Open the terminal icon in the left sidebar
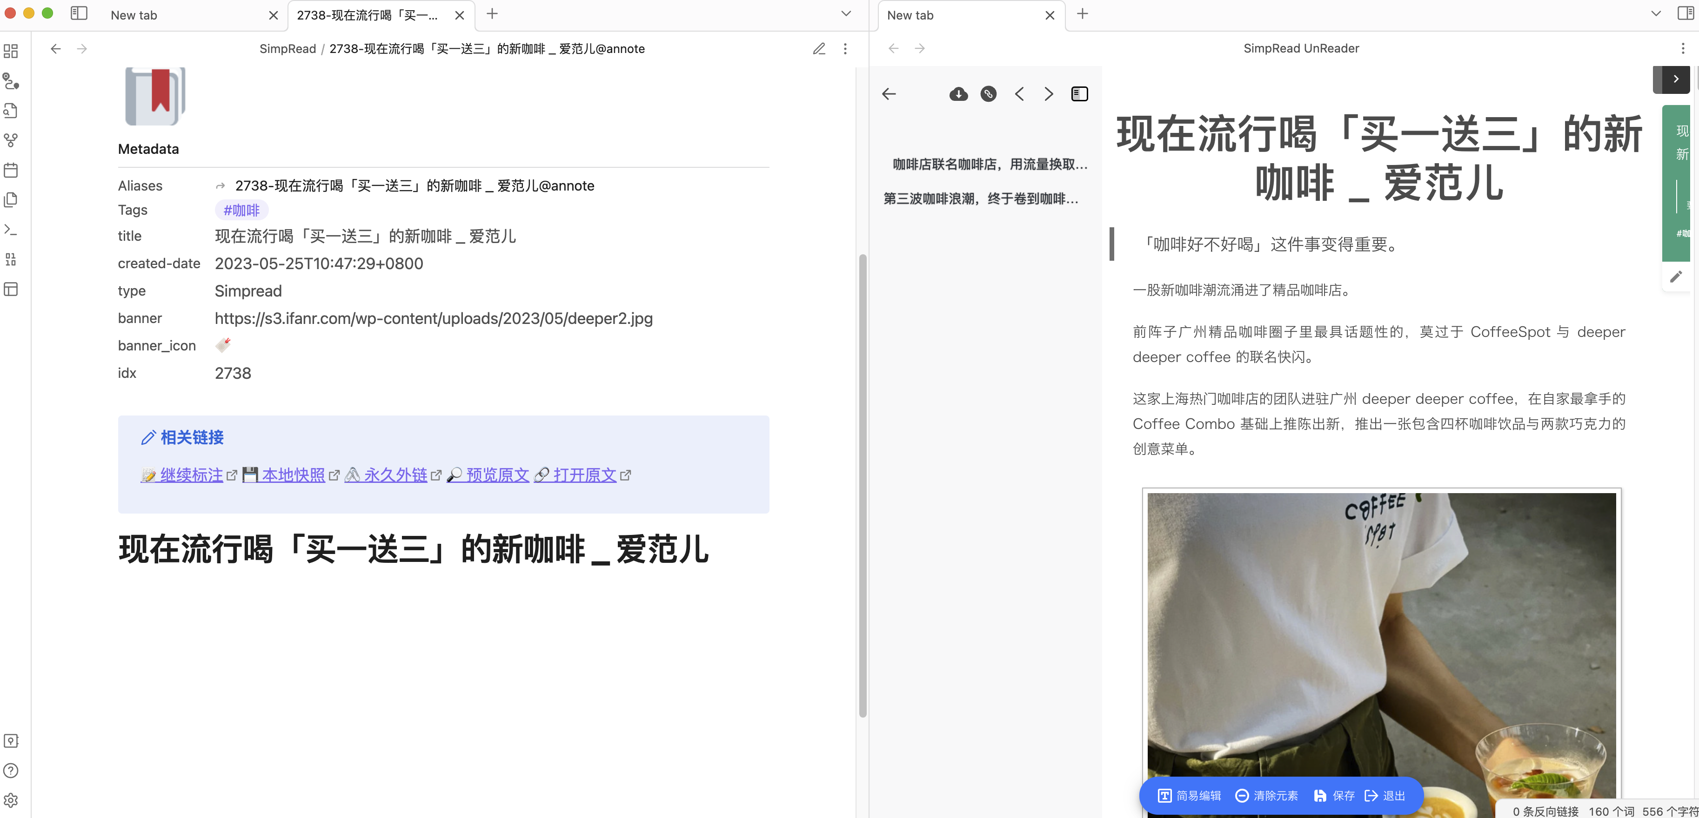1699x818 pixels. click(x=11, y=230)
